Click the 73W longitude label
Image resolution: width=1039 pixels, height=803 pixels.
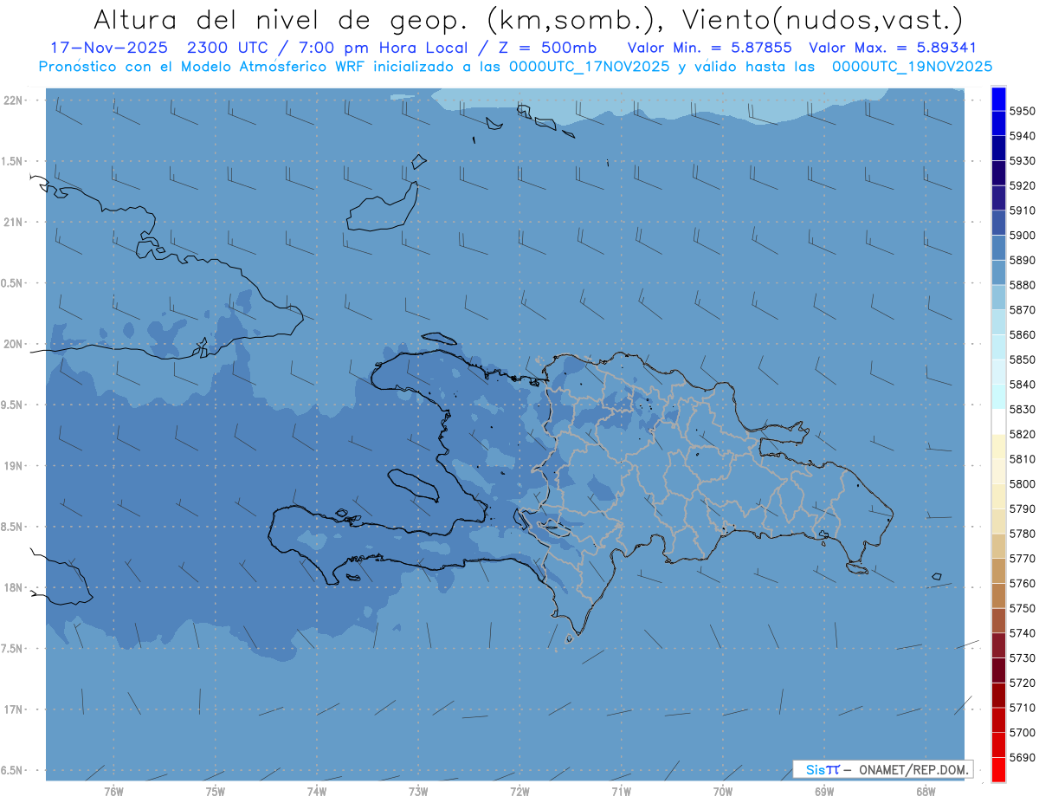pos(418,791)
